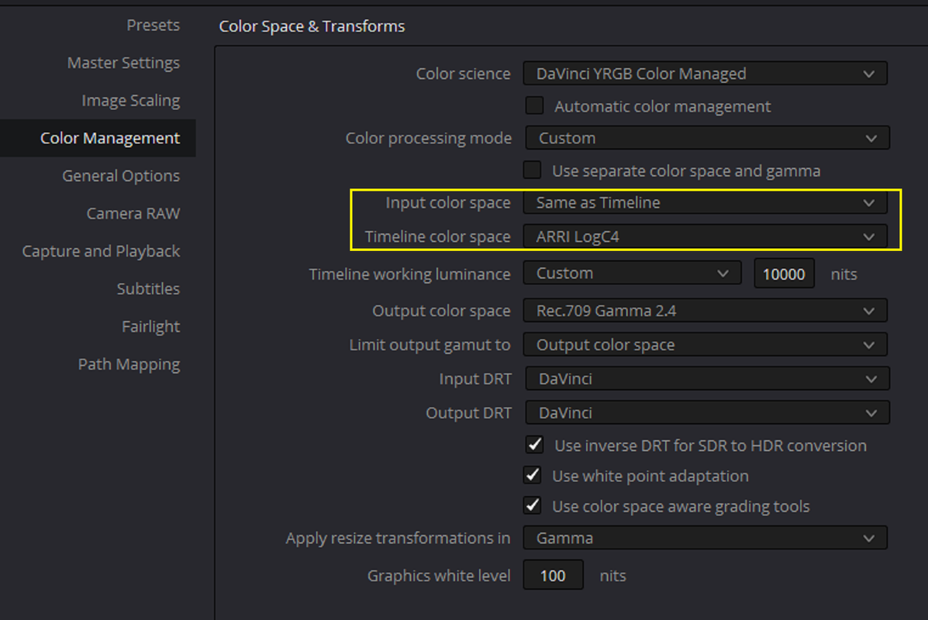The height and width of the screenshot is (620, 928).
Task: Open General Options section
Action: (x=121, y=176)
